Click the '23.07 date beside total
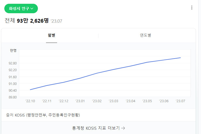Viewport: 201px width, 134px height. (56, 21)
